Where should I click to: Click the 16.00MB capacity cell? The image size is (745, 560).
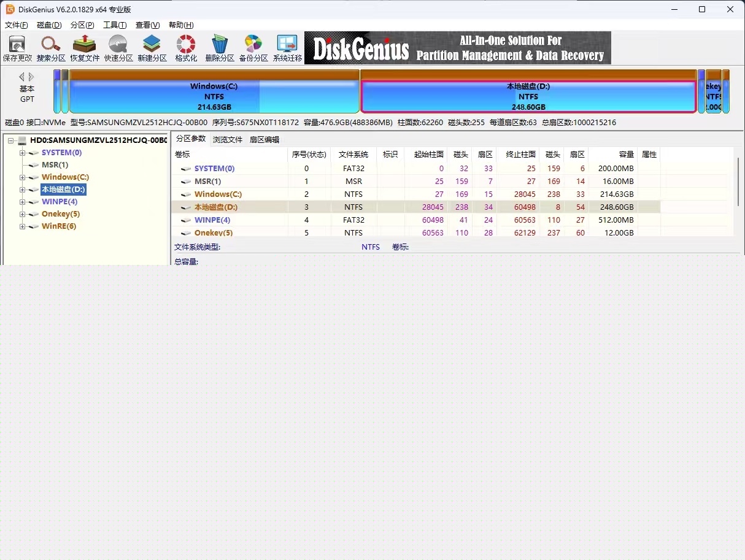click(618, 182)
